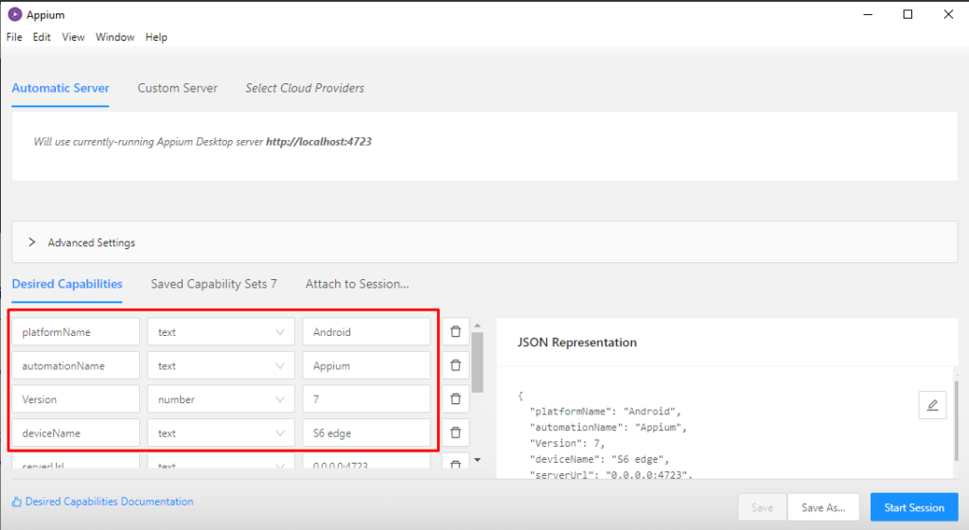Click the Appium logo in title bar

click(15, 14)
